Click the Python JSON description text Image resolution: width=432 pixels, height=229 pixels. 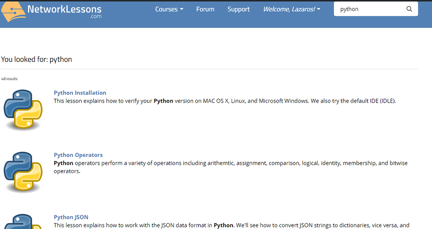231,225
